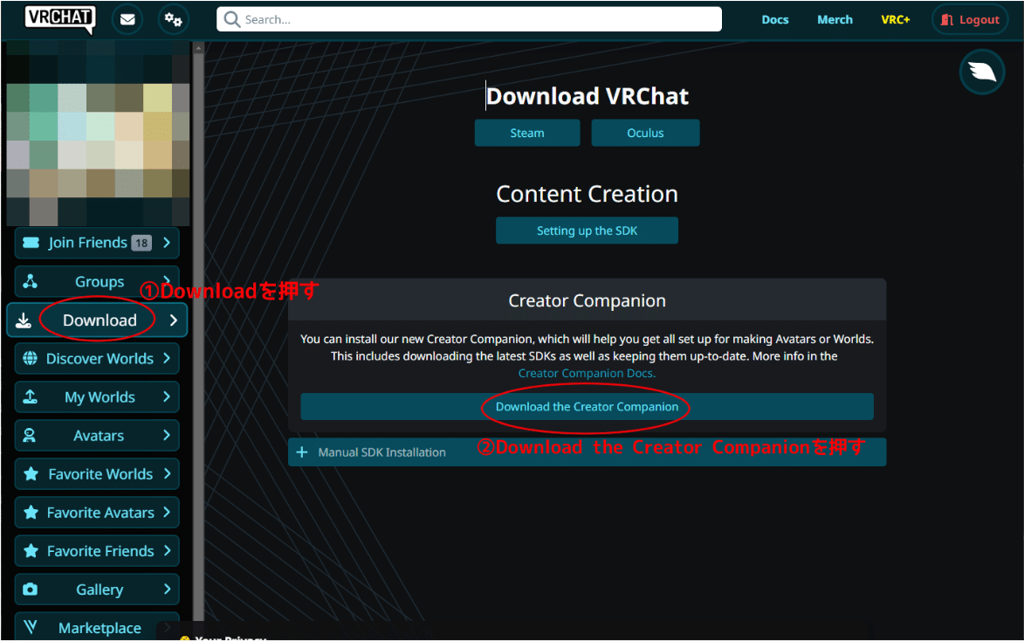Click the Avatars chevron arrow
The width and height of the screenshot is (1024, 641).
click(167, 435)
